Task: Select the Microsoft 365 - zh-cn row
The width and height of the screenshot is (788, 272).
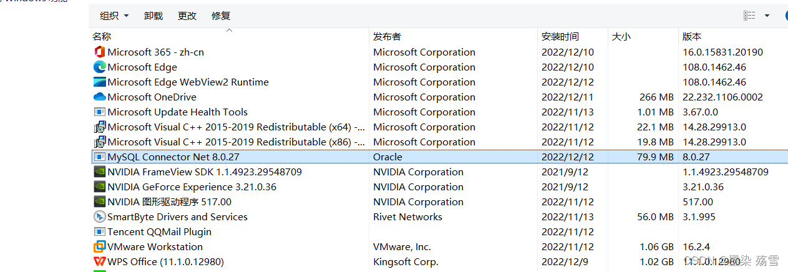Action: point(439,52)
